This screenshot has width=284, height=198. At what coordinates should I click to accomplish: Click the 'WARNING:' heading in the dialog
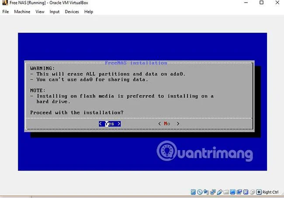pos(42,68)
